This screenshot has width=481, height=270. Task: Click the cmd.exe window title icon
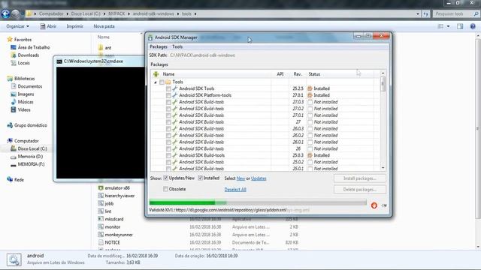click(x=59, y=61)
